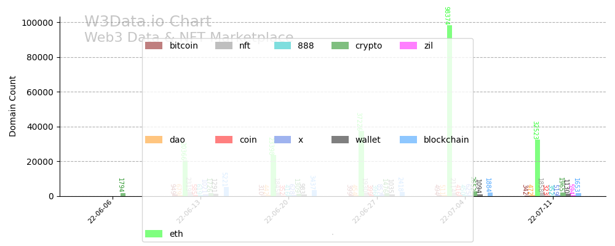Click the 22-07-11 x-axis date label
Screen dimensions: 615x246
tap(541, 212)
